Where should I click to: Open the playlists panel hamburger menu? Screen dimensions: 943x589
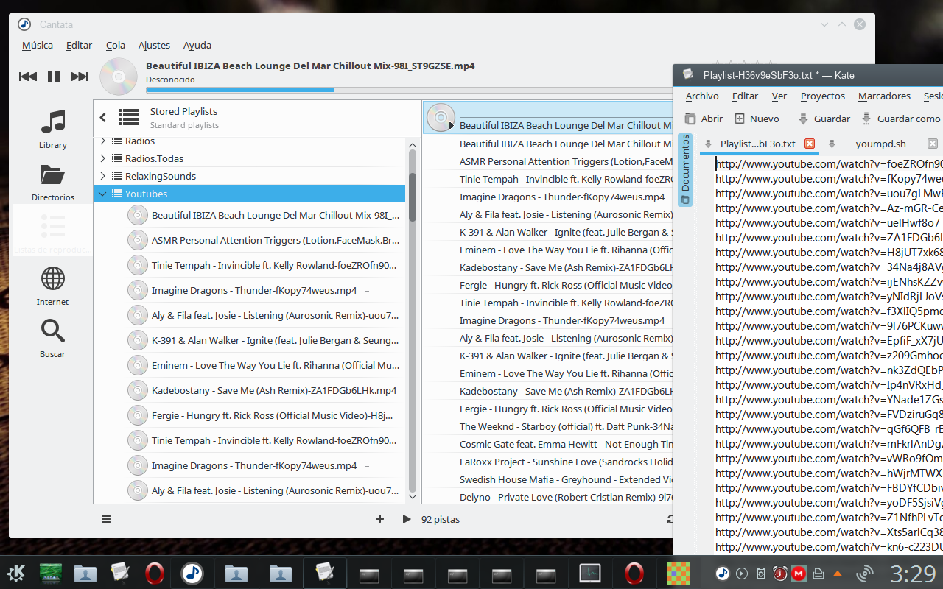tap(106, 519)
